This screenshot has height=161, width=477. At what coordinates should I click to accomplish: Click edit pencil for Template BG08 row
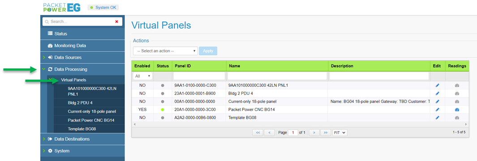pos(438,118)
